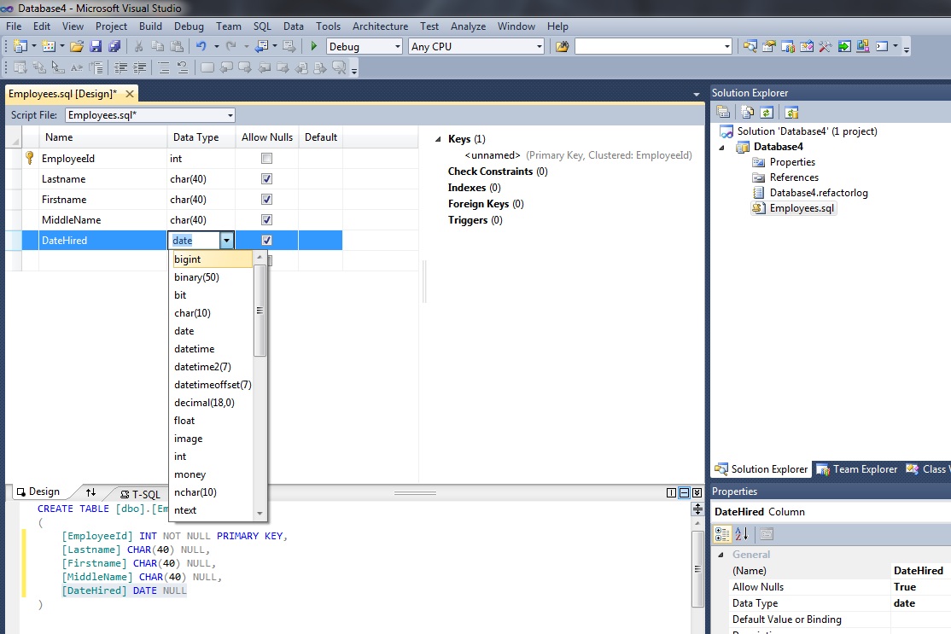Sort Properties panel alphabetically
This screenshot has height=634, width=951.
point(742,534)
